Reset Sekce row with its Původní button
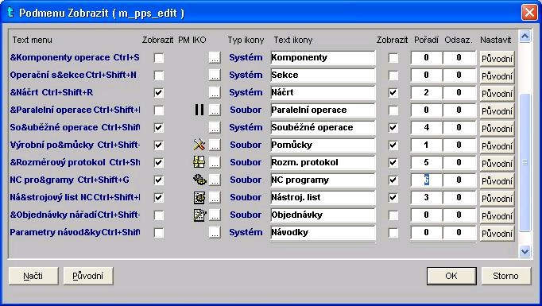Image resolution: width=542 pixels, height=306 pixels. pos(497,76)
